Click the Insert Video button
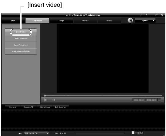 (x=21, y=32)
